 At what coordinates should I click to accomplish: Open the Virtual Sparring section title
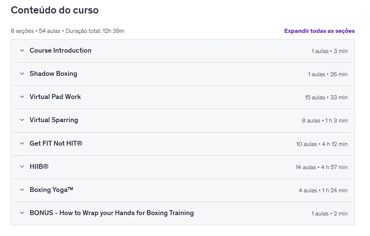54,120
